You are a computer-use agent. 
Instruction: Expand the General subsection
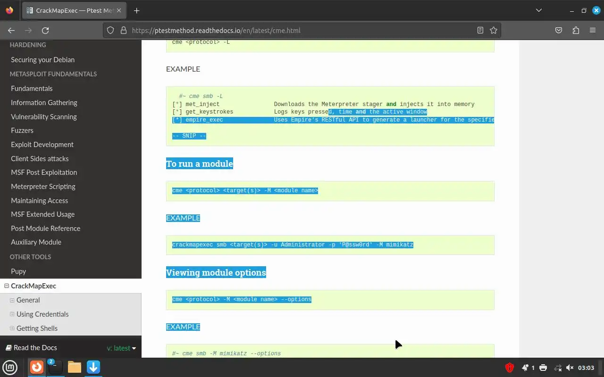click(12, 300)
